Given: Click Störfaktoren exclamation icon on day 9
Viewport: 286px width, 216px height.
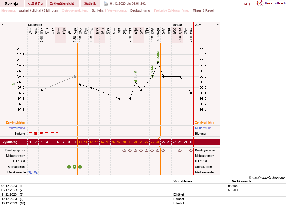Looking at the screenshot, I should pyautogui.click(x=74, y=167).
